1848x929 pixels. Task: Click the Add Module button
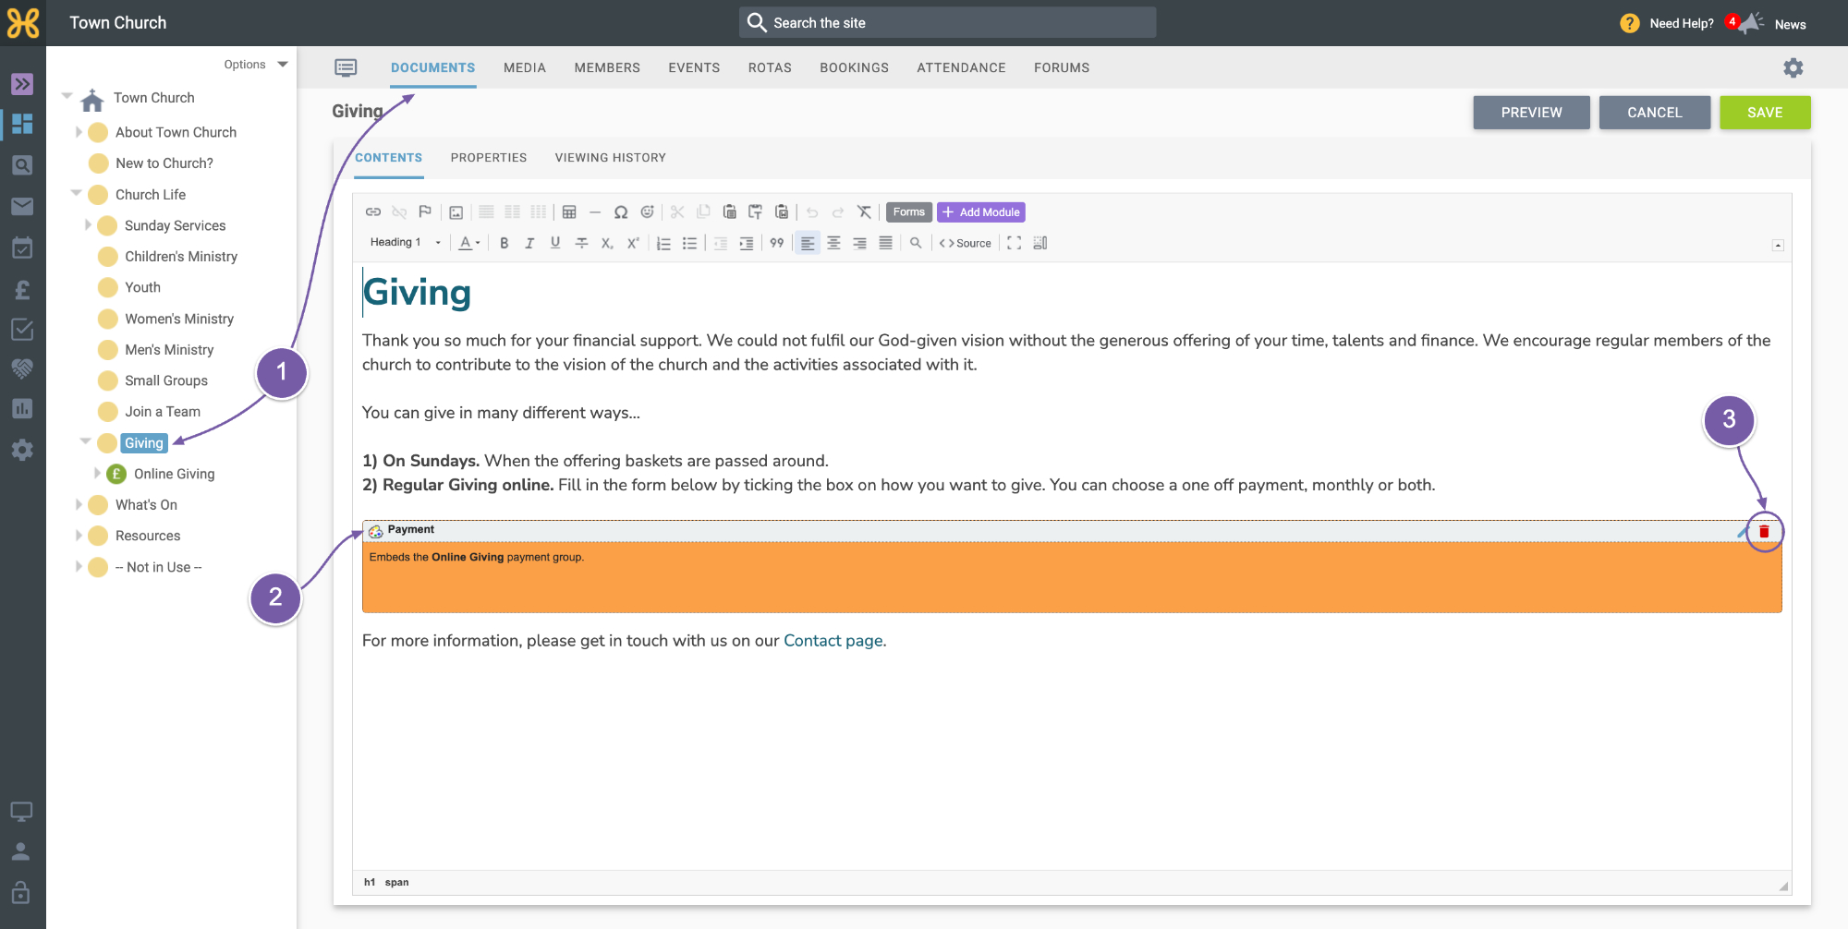[x=981, y=212]
